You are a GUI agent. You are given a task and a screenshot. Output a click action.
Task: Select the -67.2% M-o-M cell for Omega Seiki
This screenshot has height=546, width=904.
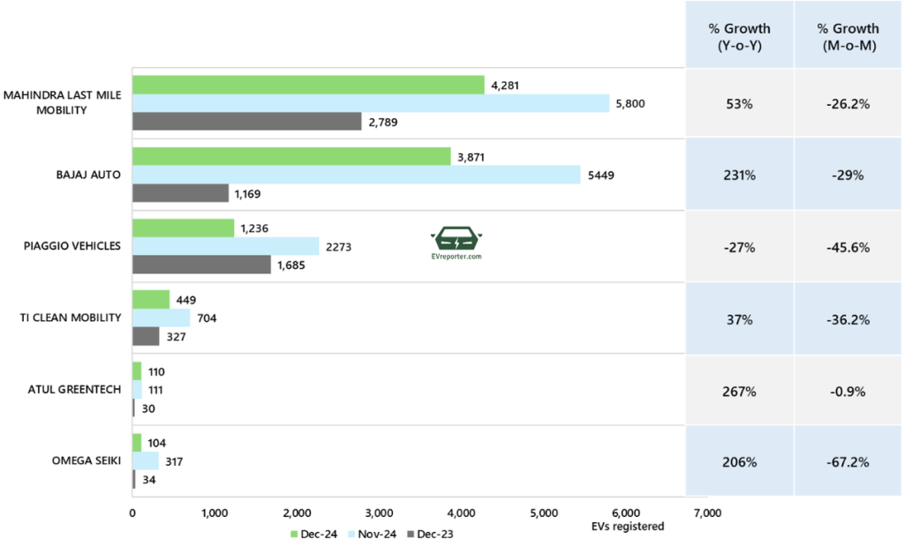point(848,461)
